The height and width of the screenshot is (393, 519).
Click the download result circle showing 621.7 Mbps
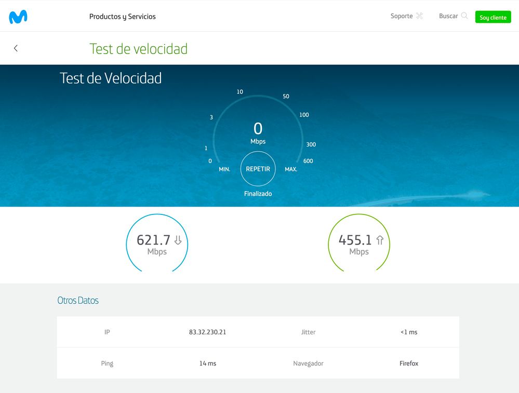157,243
